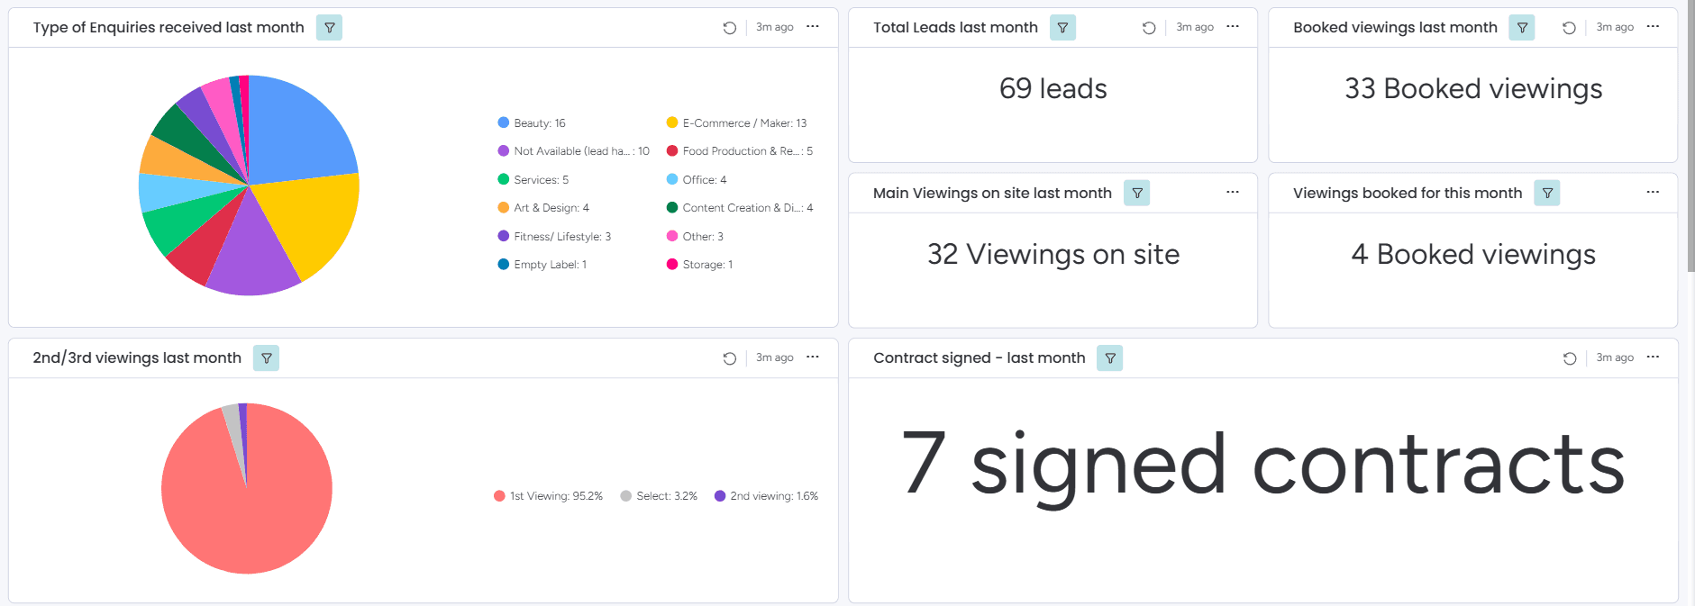Filter the Viewings booked for this month widget

click(1547, 193)
